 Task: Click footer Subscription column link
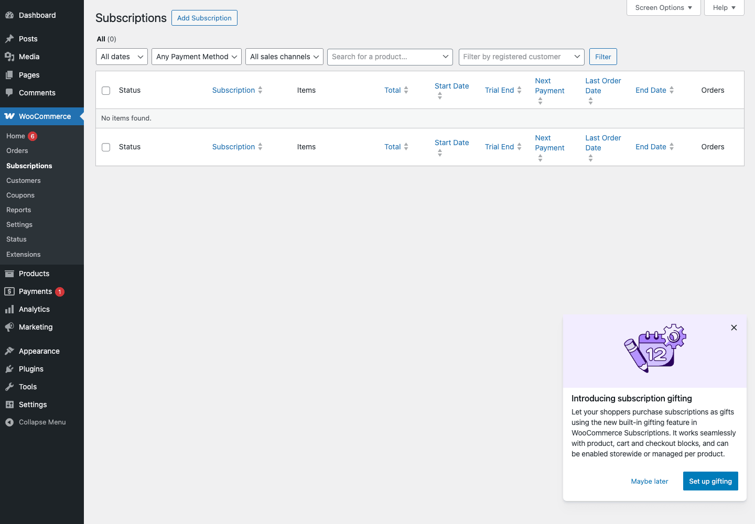233,147
